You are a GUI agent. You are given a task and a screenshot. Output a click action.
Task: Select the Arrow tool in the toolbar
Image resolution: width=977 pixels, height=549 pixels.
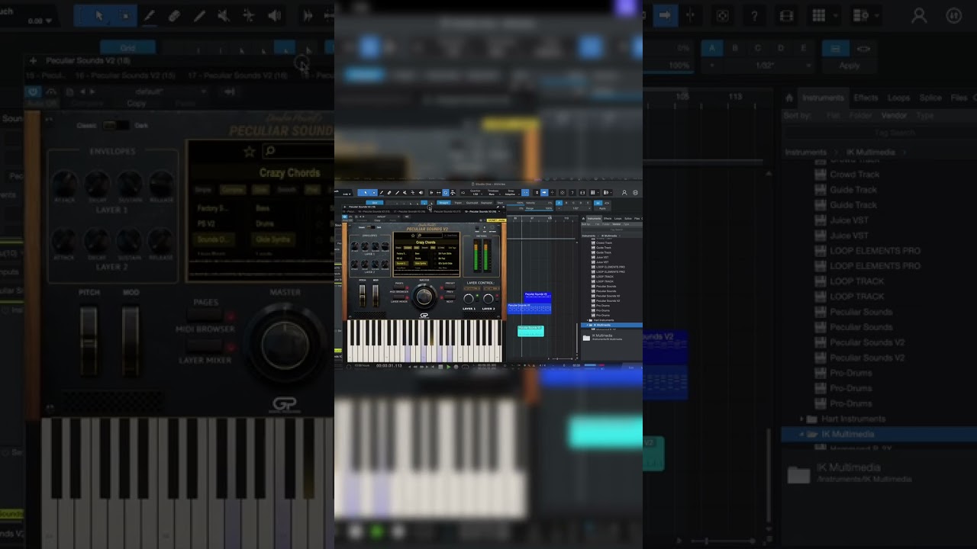click(366, 192)
